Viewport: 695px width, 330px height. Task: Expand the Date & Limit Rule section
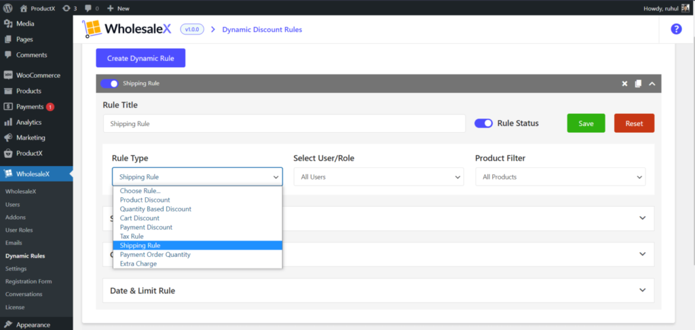tap(378, 291)
